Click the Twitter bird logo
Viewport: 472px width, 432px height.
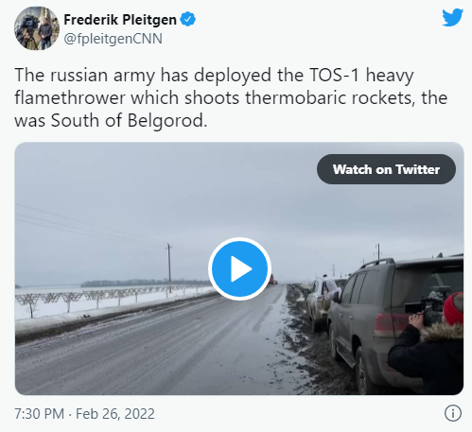452,17
